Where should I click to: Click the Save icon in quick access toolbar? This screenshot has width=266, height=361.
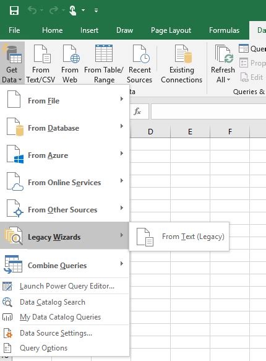coord(14,11)
